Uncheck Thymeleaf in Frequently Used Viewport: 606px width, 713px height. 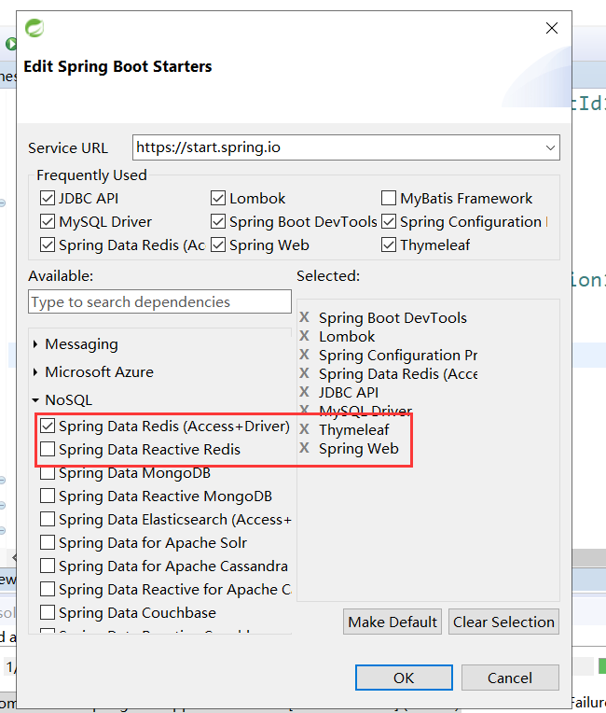389,245
